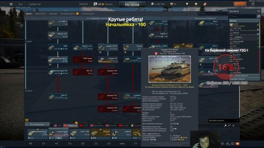The width and height of the screenshot is (264, 148).
Task: Open the player profile avatar
Action: click(x=95, y=4)
